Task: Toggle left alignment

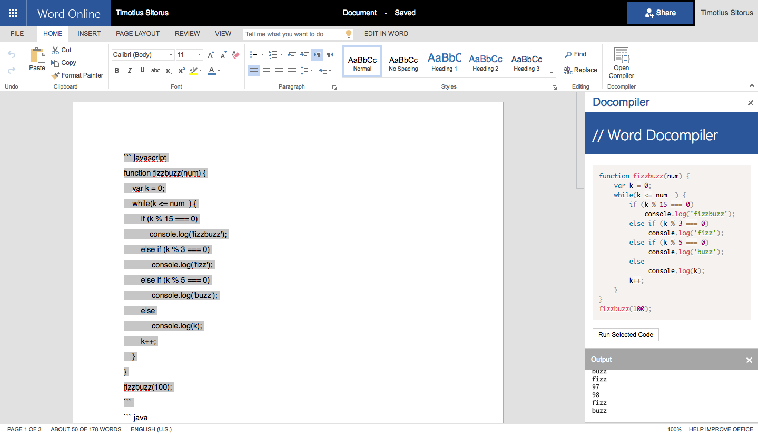Action: (x=254, y=71)
